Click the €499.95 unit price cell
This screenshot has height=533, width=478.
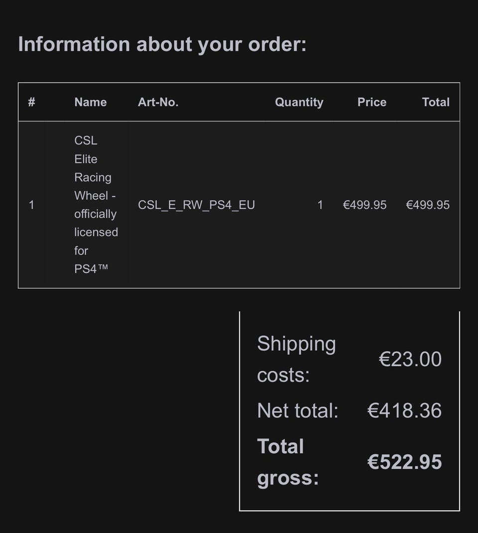tap(364, 205)
